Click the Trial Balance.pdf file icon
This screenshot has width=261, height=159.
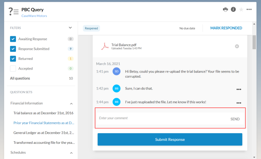pos(105,46)
